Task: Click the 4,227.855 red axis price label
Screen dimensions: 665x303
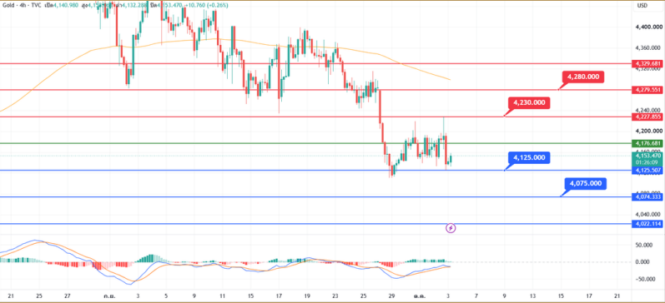Action: [647, 117]
